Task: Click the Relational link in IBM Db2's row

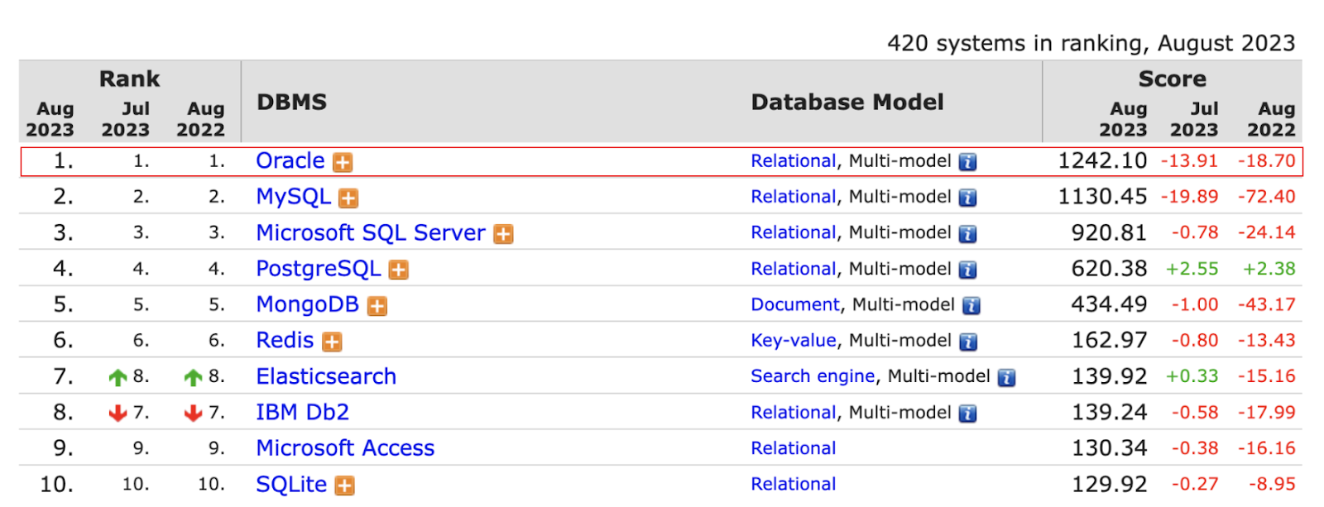Action: [x=794, y=412]
